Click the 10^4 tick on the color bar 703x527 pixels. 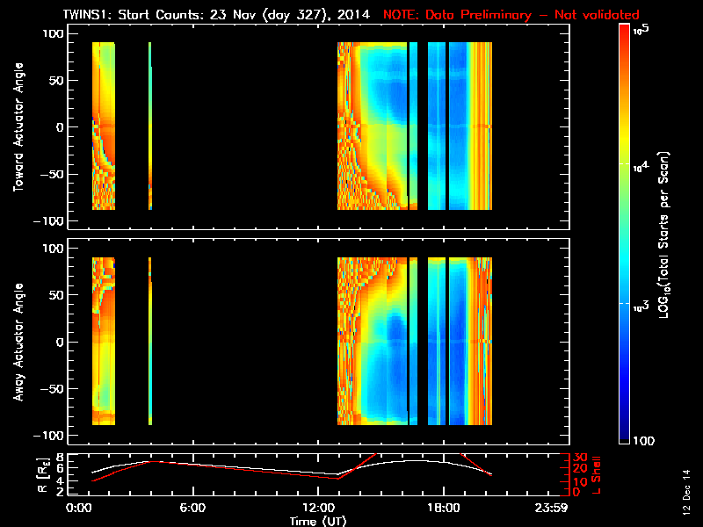641,167
